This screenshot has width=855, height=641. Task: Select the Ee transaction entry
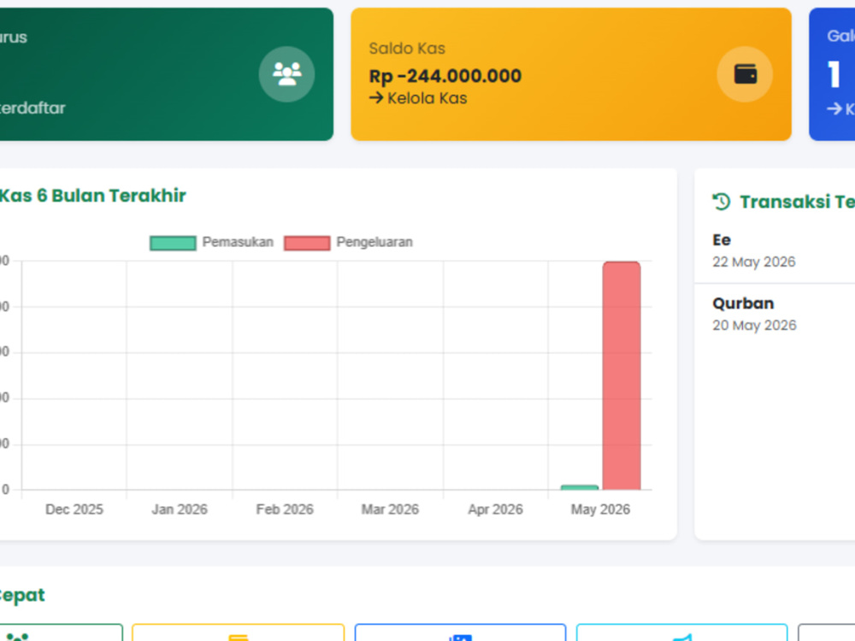[x=775, y=250]
